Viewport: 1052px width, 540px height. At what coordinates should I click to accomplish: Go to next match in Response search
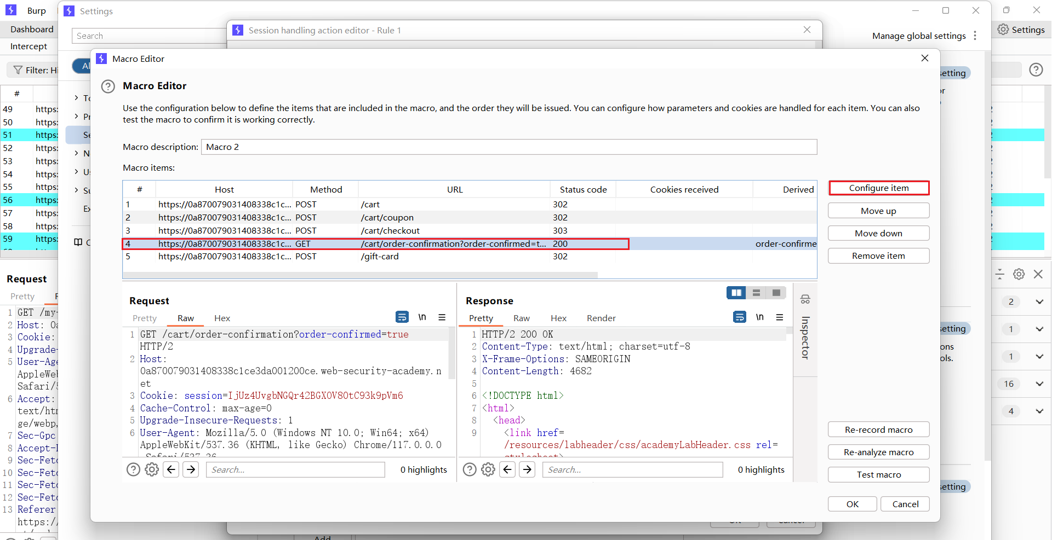[527, 469]
